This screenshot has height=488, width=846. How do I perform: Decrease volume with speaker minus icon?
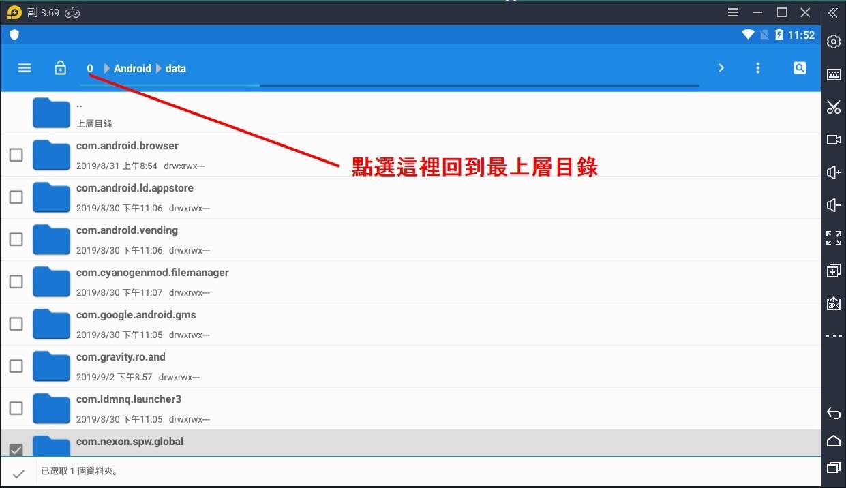[x=833, y=205]
